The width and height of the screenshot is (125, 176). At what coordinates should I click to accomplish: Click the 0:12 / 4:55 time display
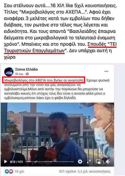point(16,162)
